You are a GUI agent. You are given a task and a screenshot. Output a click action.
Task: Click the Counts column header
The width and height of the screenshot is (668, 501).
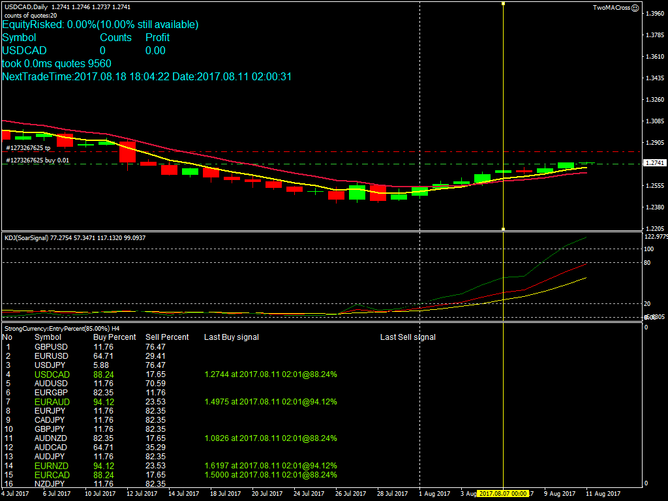(115, 37)
